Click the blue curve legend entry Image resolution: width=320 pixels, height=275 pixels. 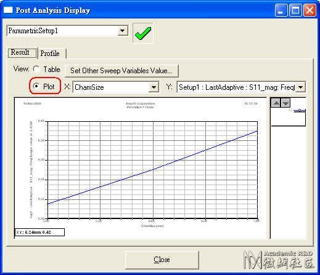click(x=300, y=111)
